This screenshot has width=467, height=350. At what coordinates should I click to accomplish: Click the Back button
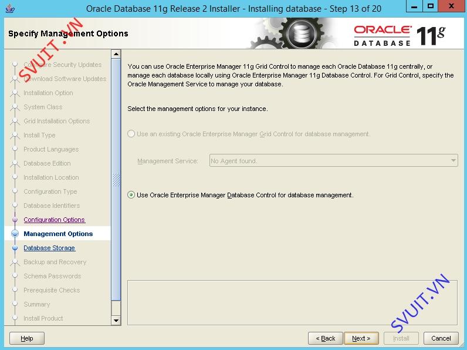(x=326, y=338)
